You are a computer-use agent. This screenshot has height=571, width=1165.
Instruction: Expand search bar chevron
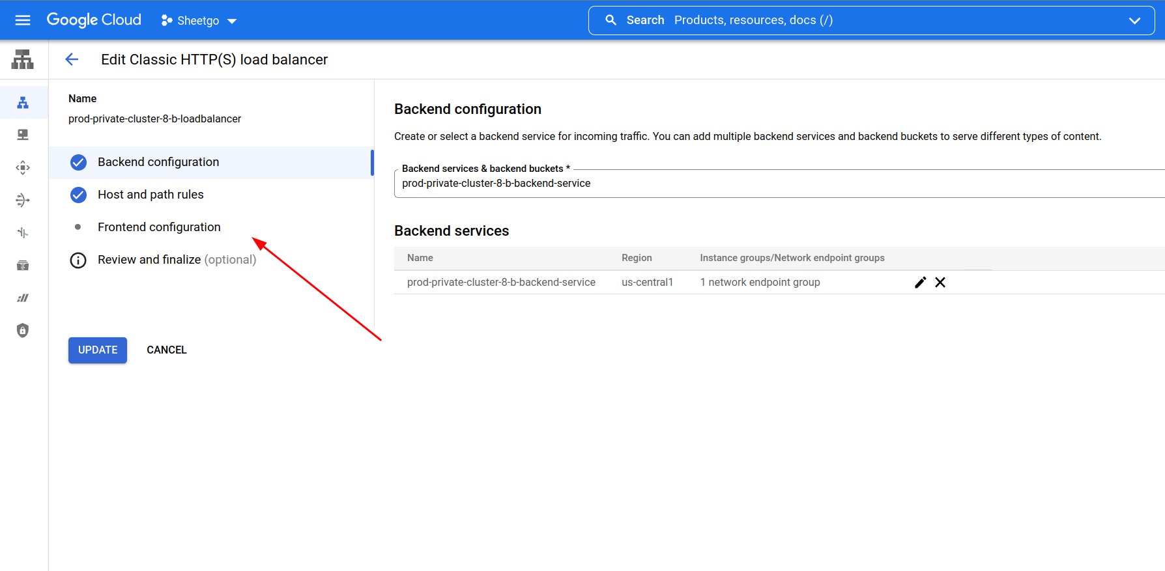(x=1134, y=21)
